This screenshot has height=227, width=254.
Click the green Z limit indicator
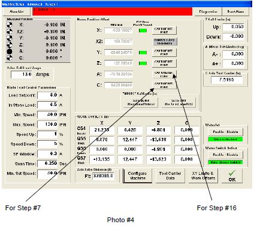143,63
